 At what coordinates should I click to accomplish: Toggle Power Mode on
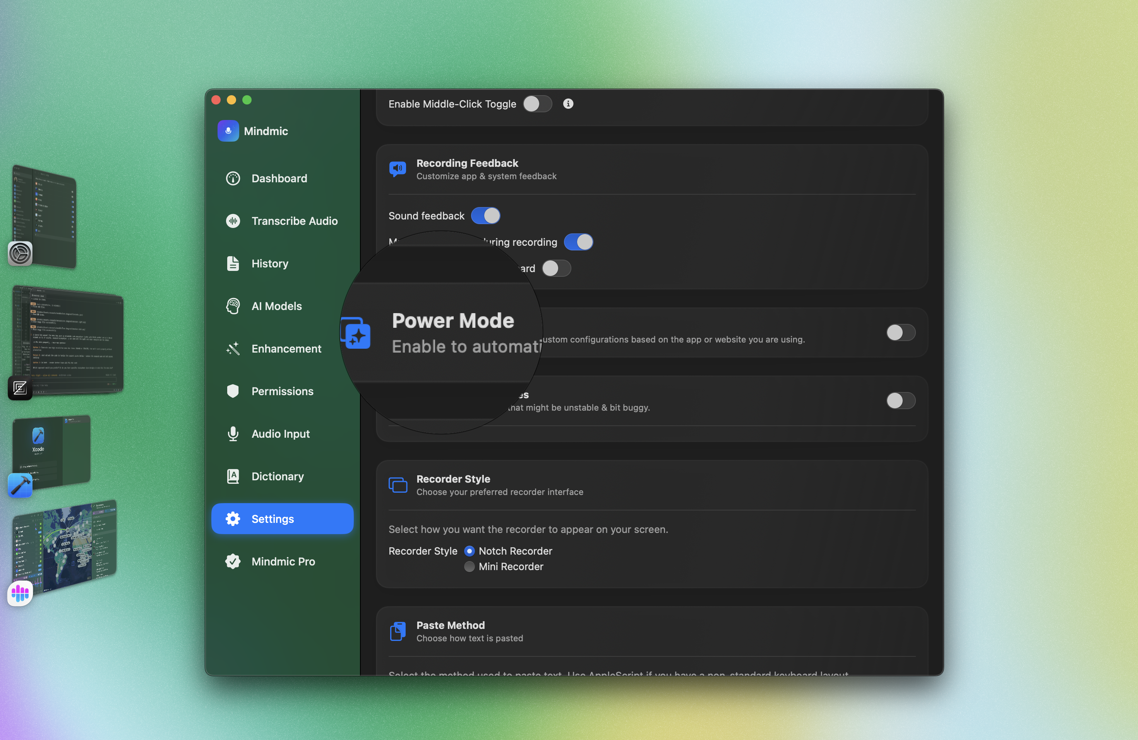point(900,333)
